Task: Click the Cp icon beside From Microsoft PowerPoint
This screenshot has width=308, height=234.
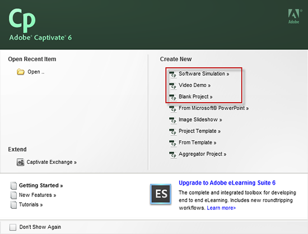Action: [173, 109]
